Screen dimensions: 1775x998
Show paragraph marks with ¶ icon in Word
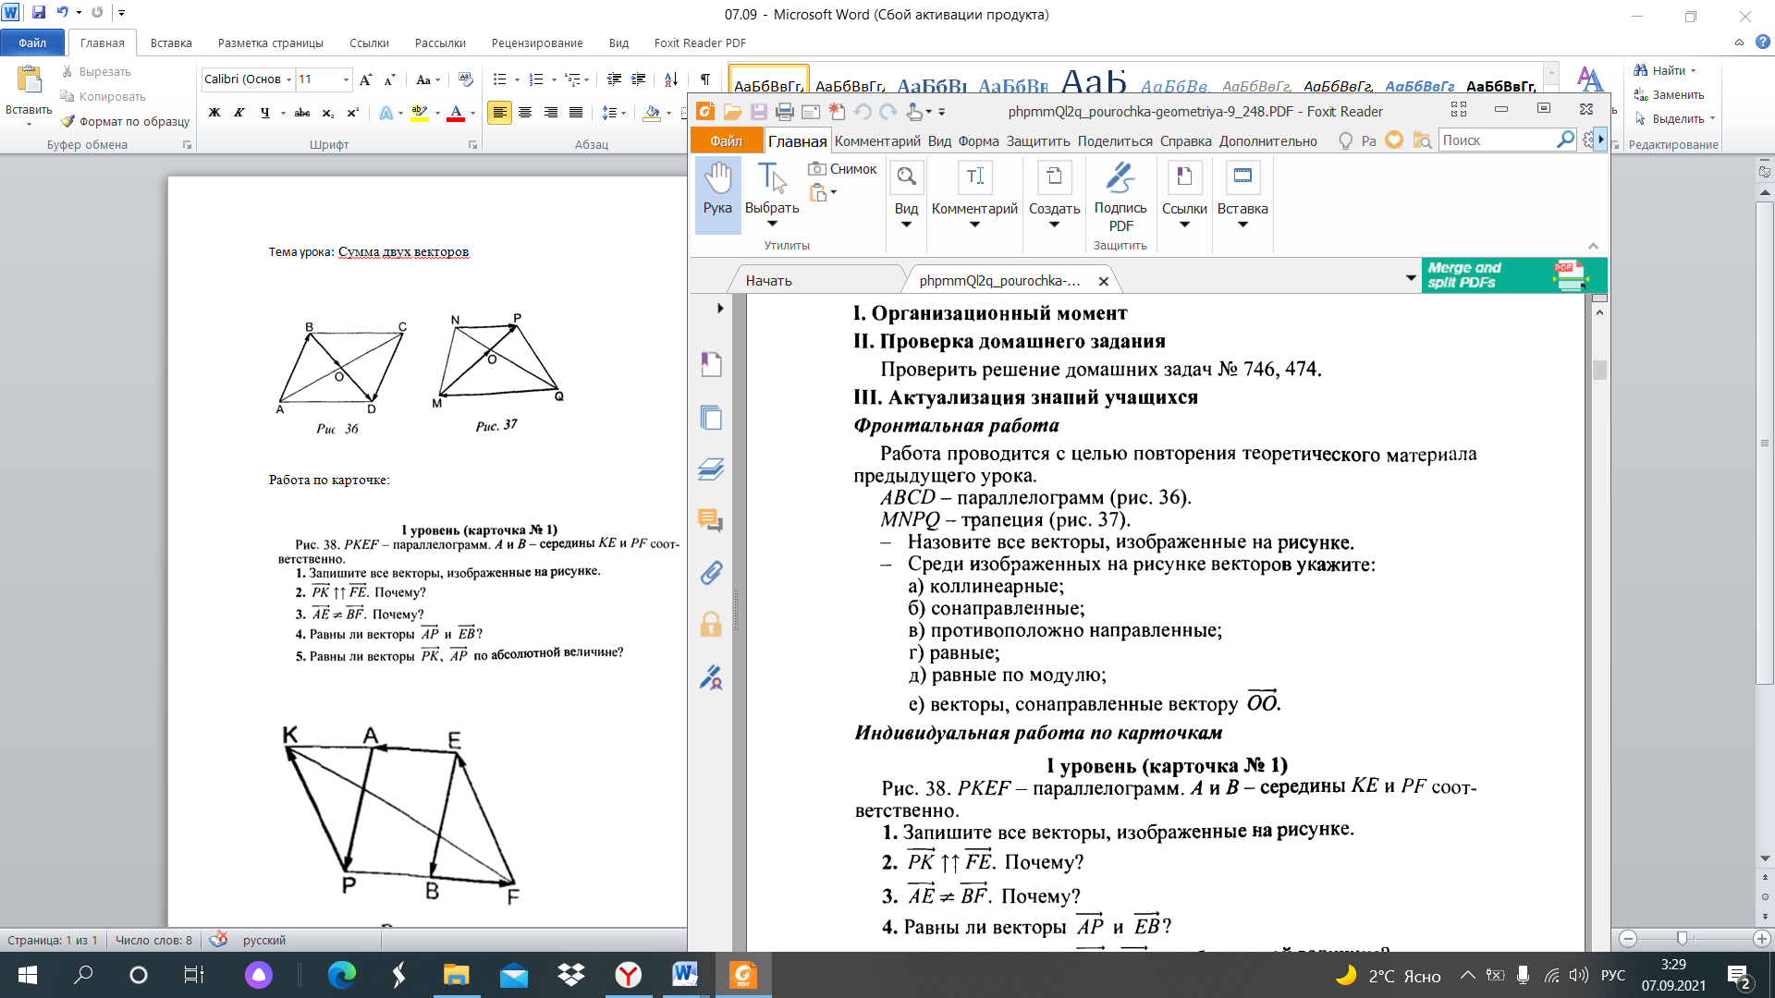(x=705, y=79)
